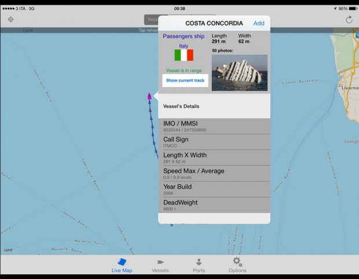
Task: Switch to the Vessels tab
Action: click(x=160, y=266)
